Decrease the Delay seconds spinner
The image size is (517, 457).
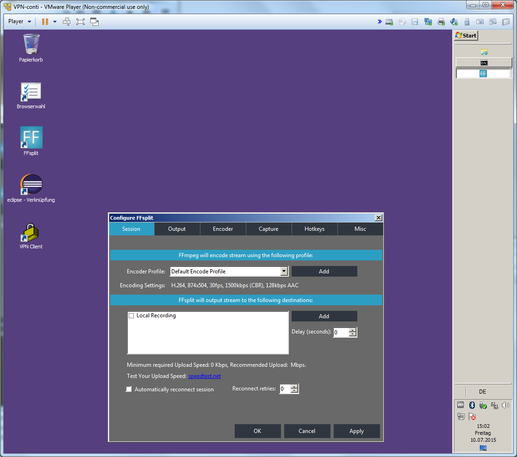(353, 334)
